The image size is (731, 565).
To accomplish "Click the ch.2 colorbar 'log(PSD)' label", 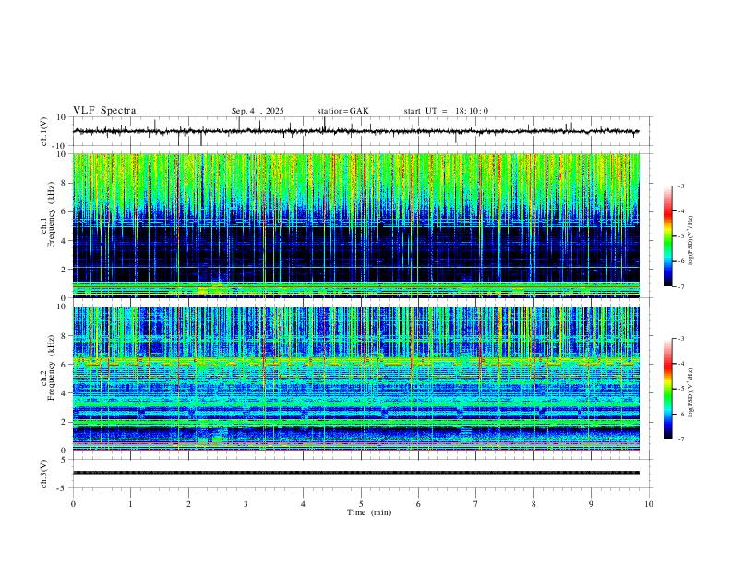I will pyautogui.click(x=690, y=392).
